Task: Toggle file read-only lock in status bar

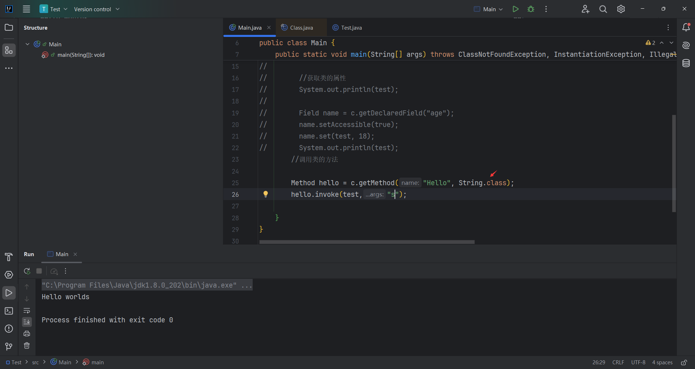Action: coord(684,362)
